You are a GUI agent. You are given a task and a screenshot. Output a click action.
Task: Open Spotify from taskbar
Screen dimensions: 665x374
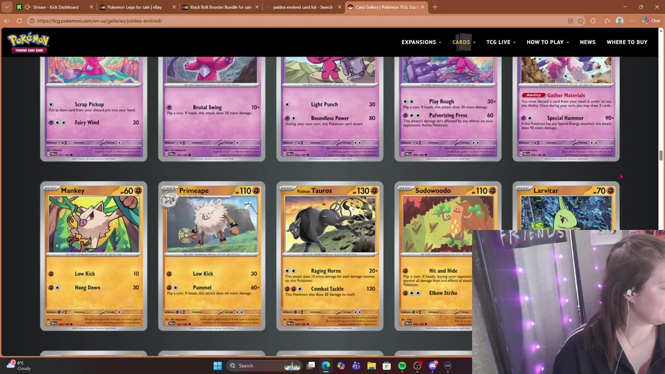pos(402,366)
